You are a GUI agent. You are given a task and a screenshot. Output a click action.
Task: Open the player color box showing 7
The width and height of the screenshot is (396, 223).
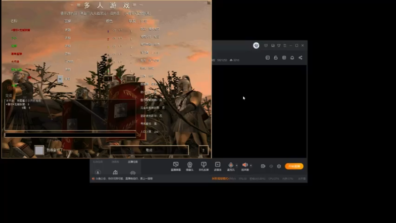tap(108, 79)
